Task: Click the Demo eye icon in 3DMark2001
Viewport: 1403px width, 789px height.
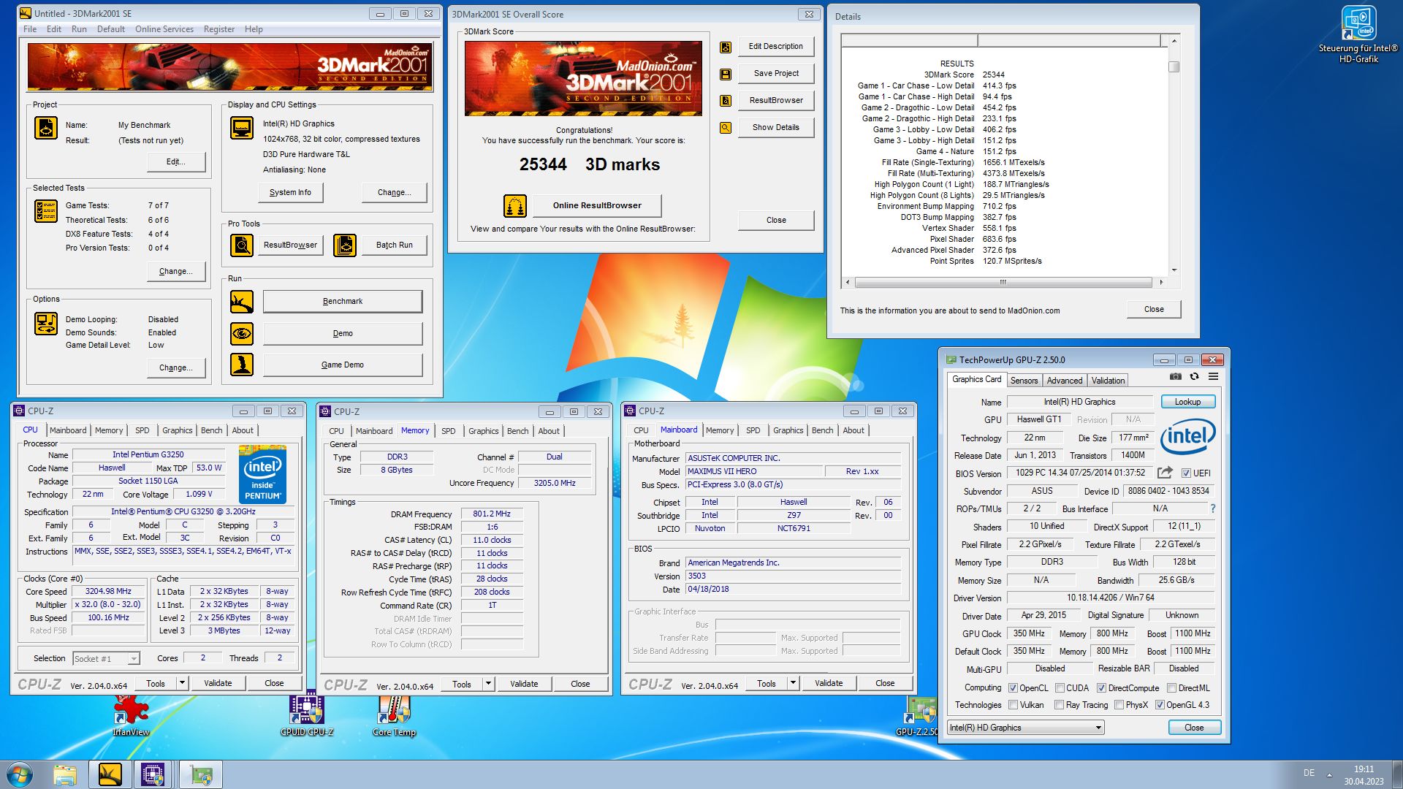Action: coord(242,334)
